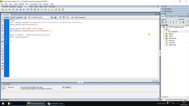Insert a Hidden Field form object
The width and height of the screenshot is (189, 106).
pyautogui.click(x=10, y=10)
